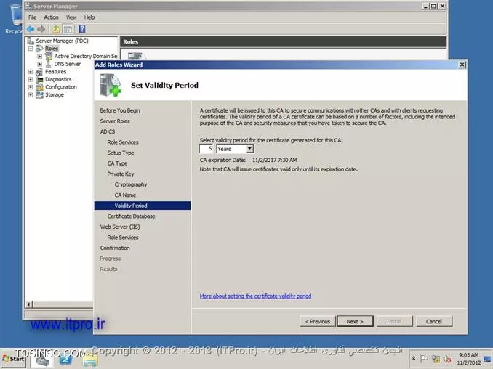Select Active Directory Domain Services tree item

point(86,56)
